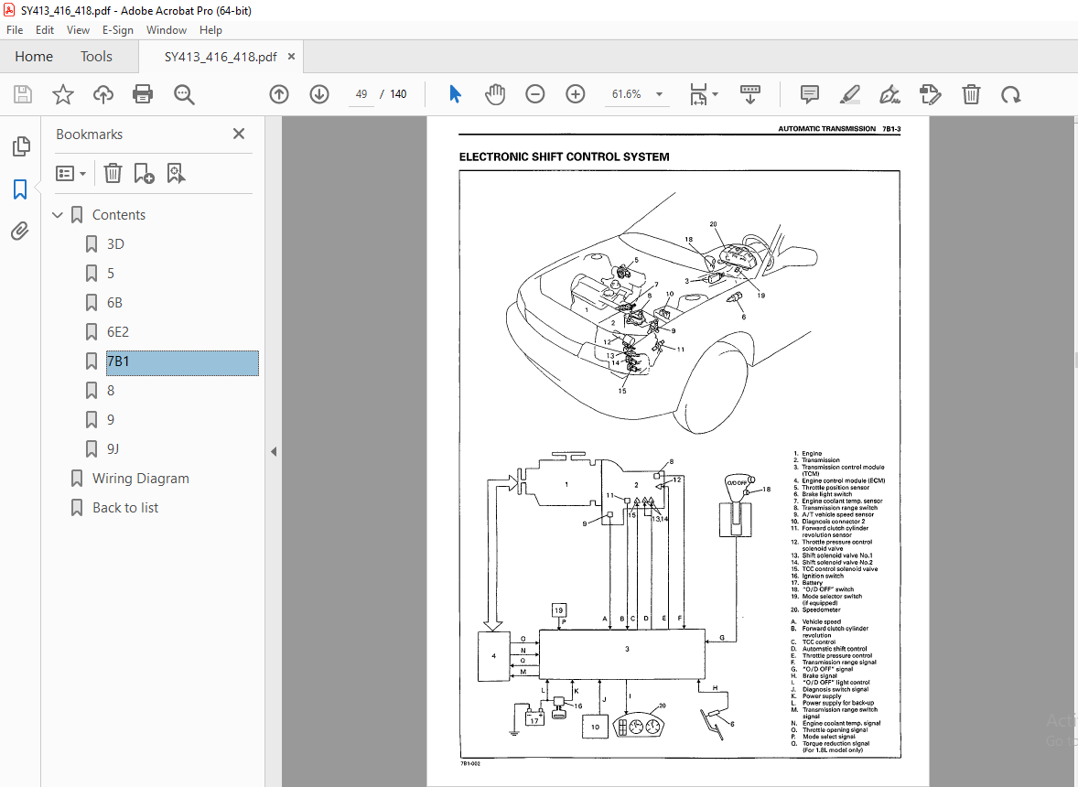Select the 6E2 bookmark

tap(117, 332)
